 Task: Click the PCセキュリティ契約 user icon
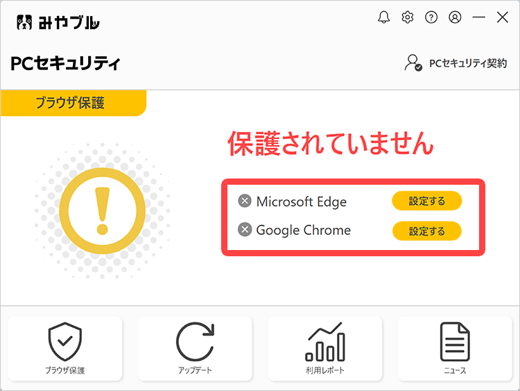pyautogui.click(x=413, y=63)
